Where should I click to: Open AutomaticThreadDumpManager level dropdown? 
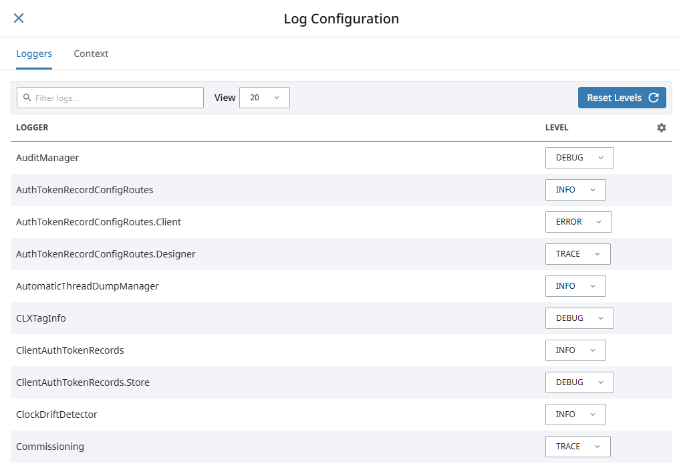[575, 286]
